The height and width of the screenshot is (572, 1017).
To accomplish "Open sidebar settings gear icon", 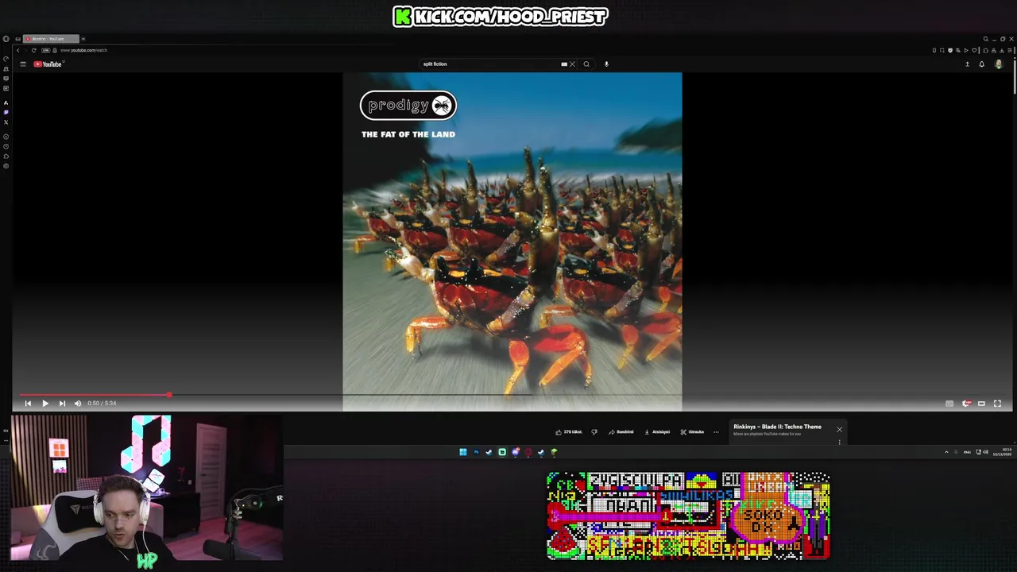I will tap(6, 166).
